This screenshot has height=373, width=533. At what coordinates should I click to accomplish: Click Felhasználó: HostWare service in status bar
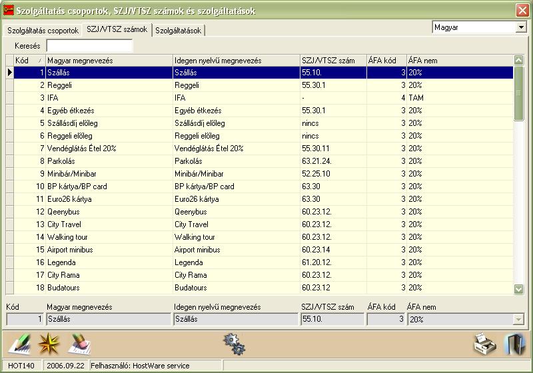click(x=140, y=366)
